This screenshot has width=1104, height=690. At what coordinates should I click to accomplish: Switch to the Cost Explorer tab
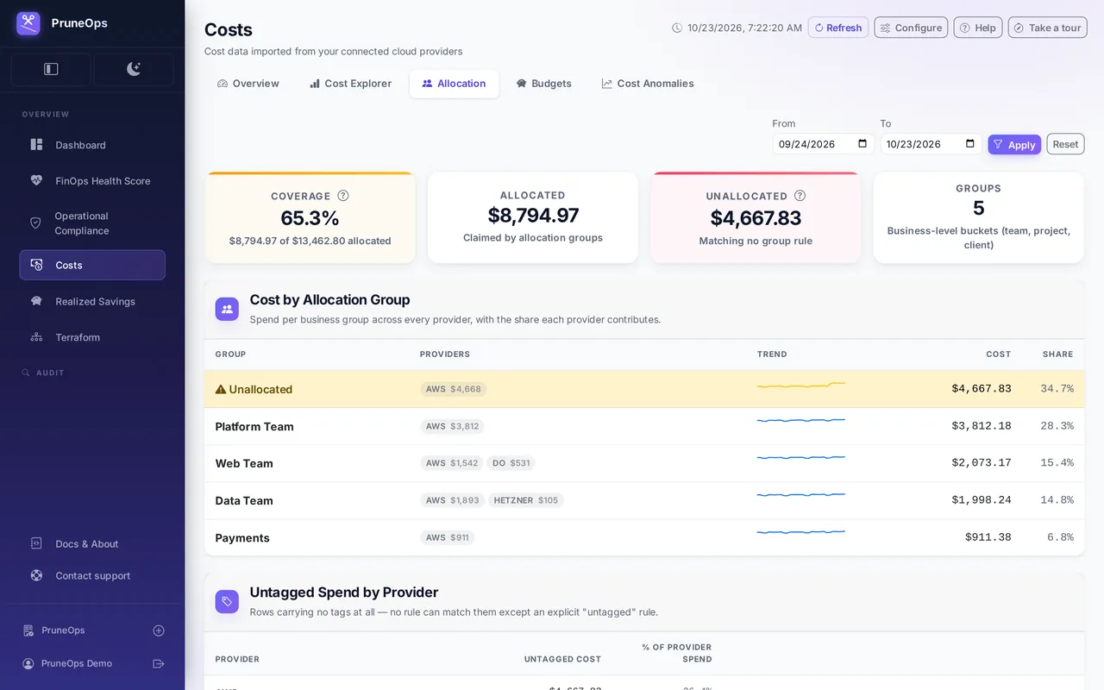[x=350, y=84]
